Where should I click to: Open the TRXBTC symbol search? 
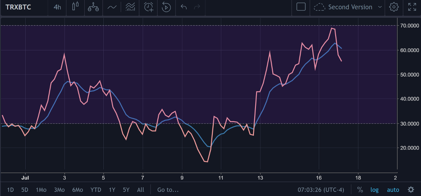coord(18,7)
